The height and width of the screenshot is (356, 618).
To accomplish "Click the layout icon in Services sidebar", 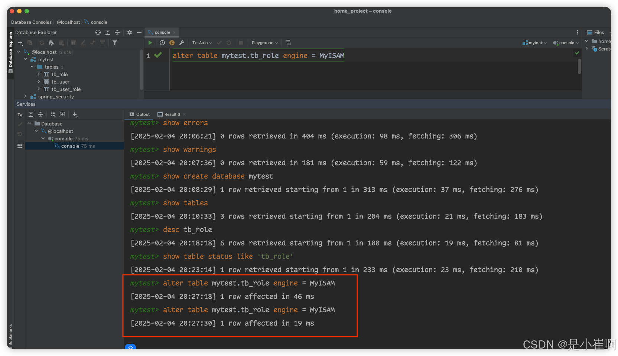I will [20, 146].
